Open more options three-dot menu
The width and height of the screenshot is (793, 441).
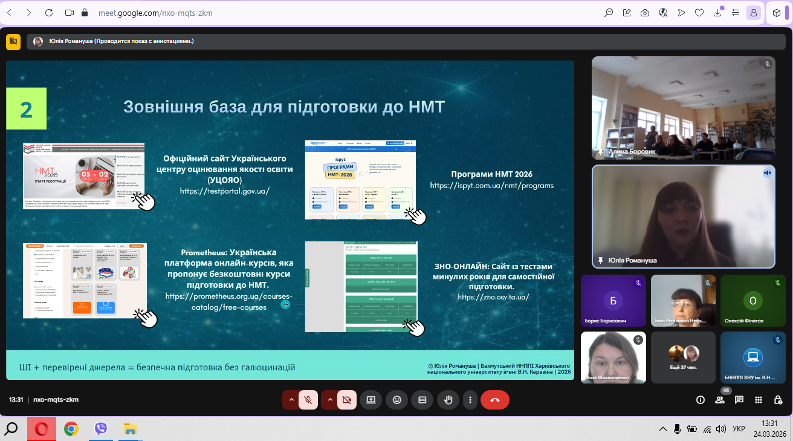pos(470,400)
